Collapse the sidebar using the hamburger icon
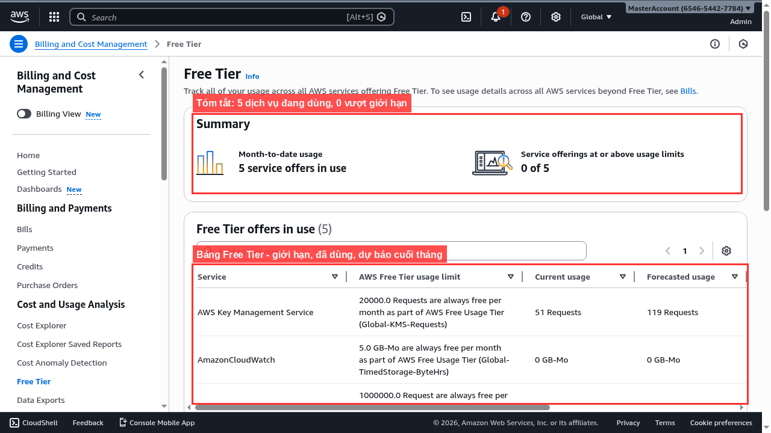The height and width of the screenshot is (433, 771). (19, 43)
